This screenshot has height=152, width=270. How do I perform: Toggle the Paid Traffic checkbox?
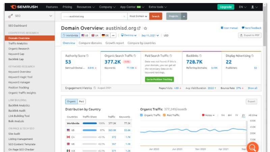click(x=164, y=115)
